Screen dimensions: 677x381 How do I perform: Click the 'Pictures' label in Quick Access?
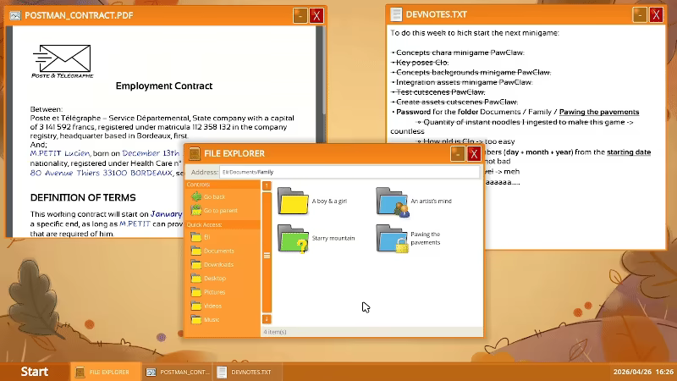tap(215, 292)
